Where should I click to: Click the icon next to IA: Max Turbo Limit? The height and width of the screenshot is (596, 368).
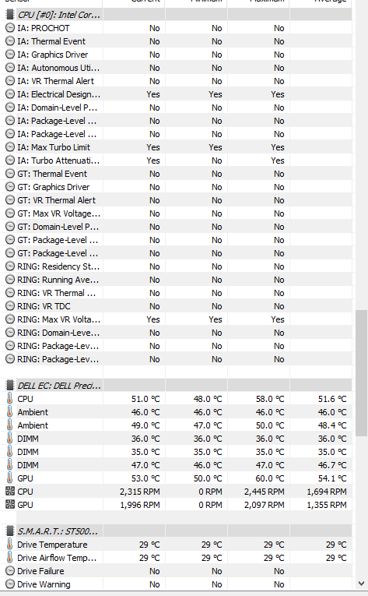[x=10, y=147]
